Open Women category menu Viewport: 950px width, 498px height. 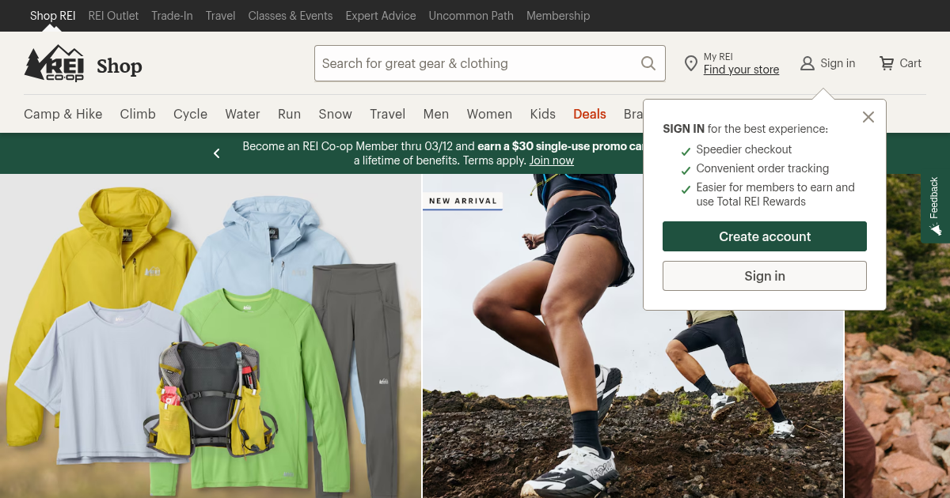[x=489, y=114]
